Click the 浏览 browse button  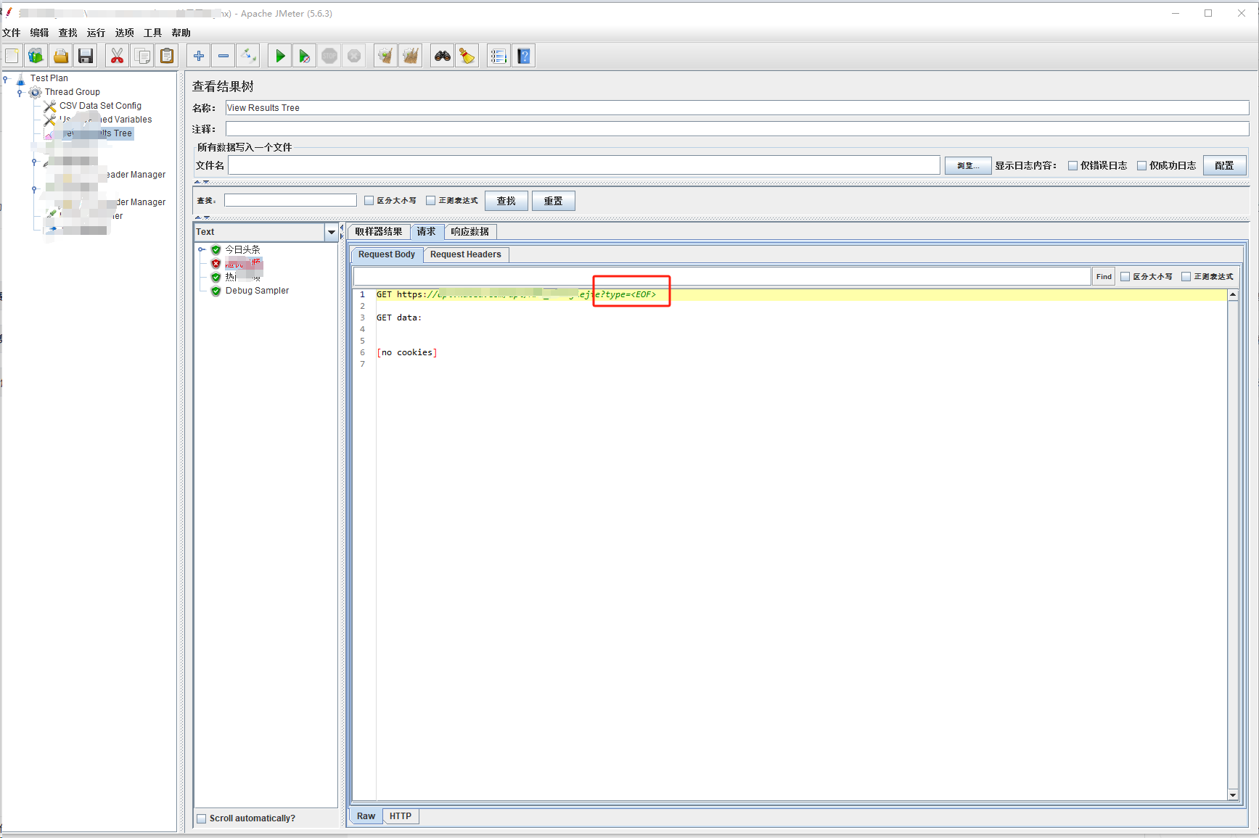click(967, 165)
